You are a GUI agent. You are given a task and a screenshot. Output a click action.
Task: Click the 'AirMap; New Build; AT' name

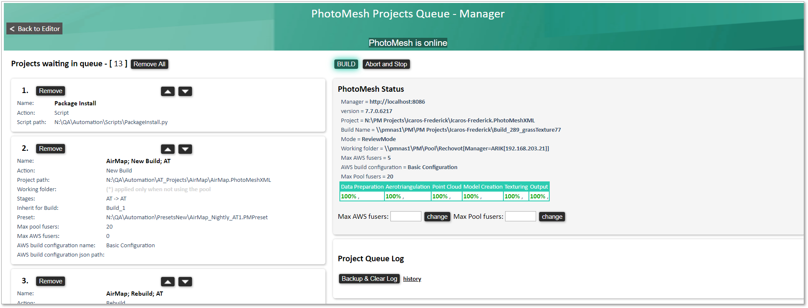[x=138, y=161]
